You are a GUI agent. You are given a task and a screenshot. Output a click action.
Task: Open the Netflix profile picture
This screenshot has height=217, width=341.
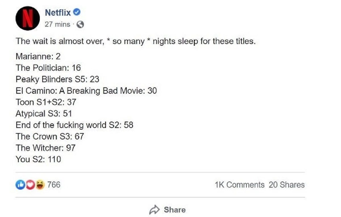[28, 18]
